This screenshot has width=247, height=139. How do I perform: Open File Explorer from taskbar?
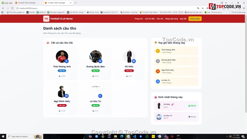[x=115, y=136]
